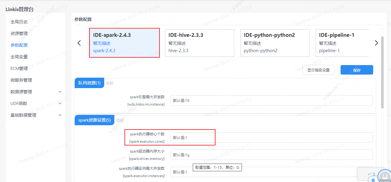
Task: Toggle the 英 language bubble
Action: (x=373, y=180)
